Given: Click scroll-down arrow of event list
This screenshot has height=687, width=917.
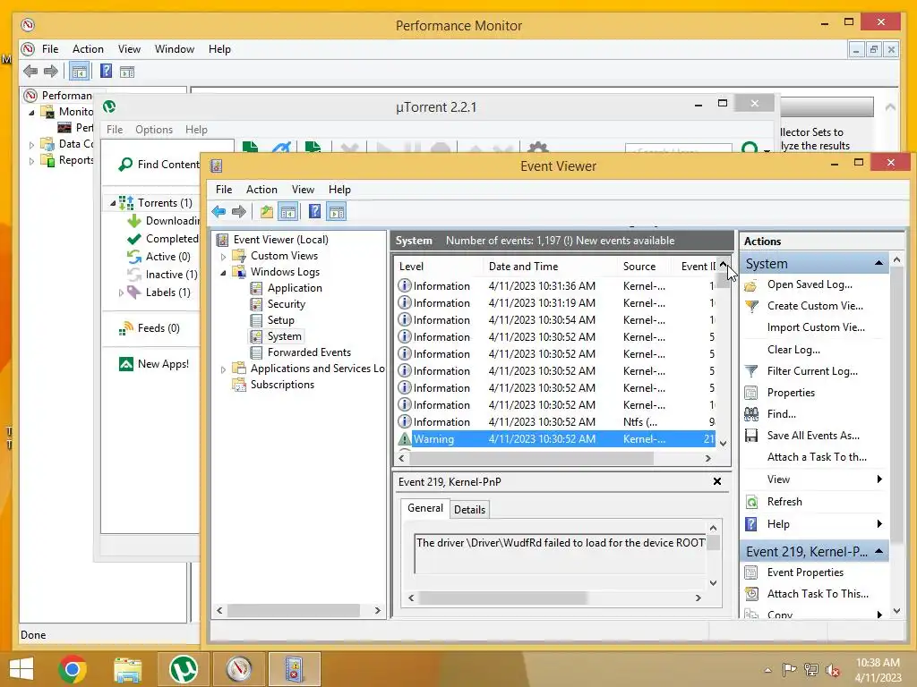Looking at the screenshot, I should (x=724, y=444).
